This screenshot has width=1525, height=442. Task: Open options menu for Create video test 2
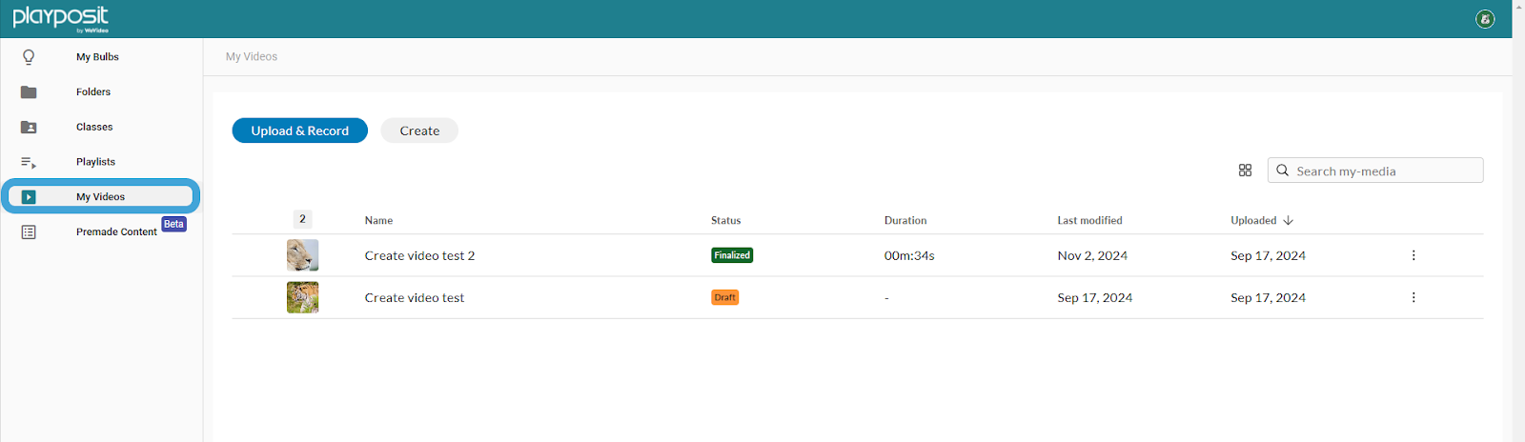pos(1413,255)
